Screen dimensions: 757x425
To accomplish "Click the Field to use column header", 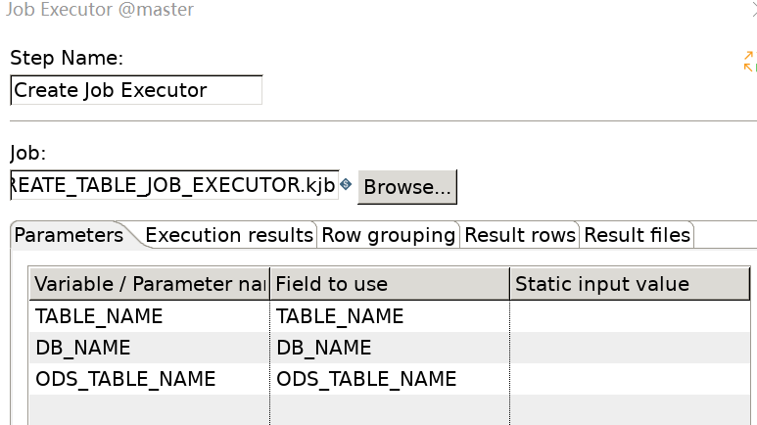I will point(390,284).
